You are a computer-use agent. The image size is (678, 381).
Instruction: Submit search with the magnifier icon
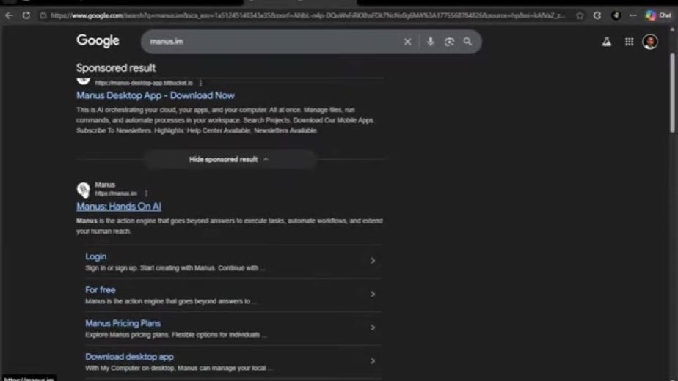coord(468,42)
